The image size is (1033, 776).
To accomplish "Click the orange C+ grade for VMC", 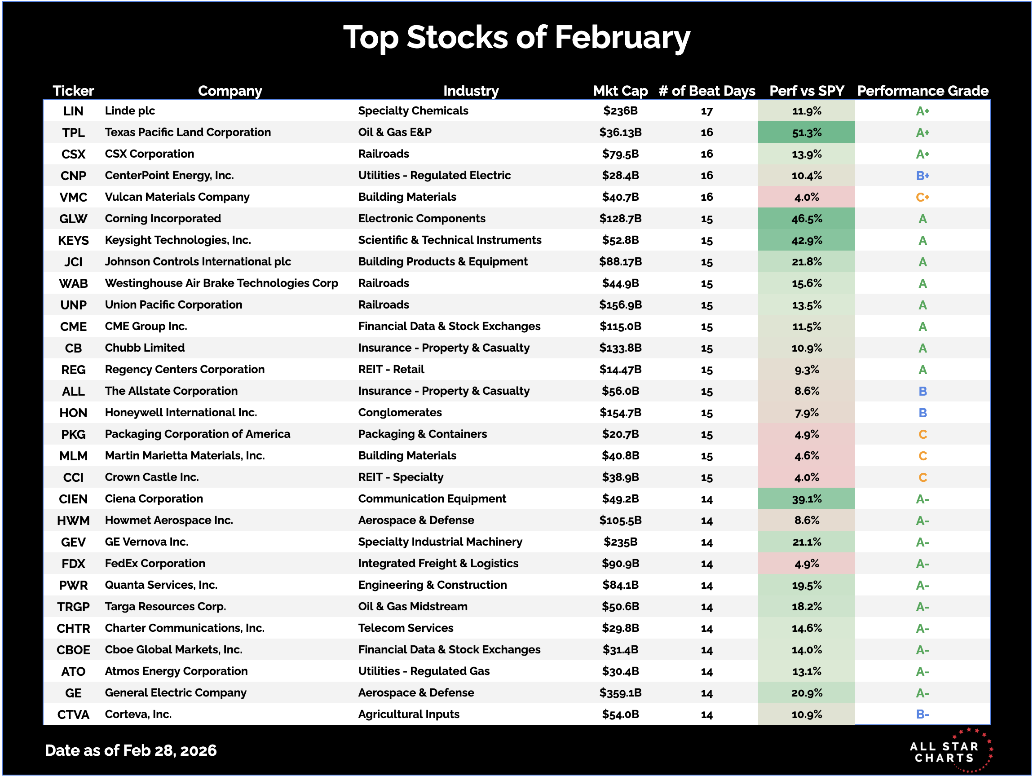I will [x=923, y=197].
